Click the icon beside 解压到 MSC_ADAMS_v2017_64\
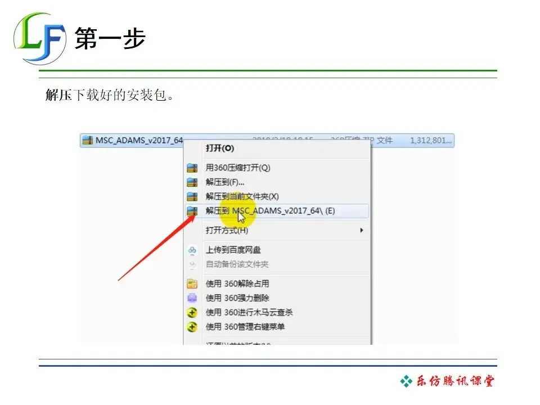 coord(192,211)
